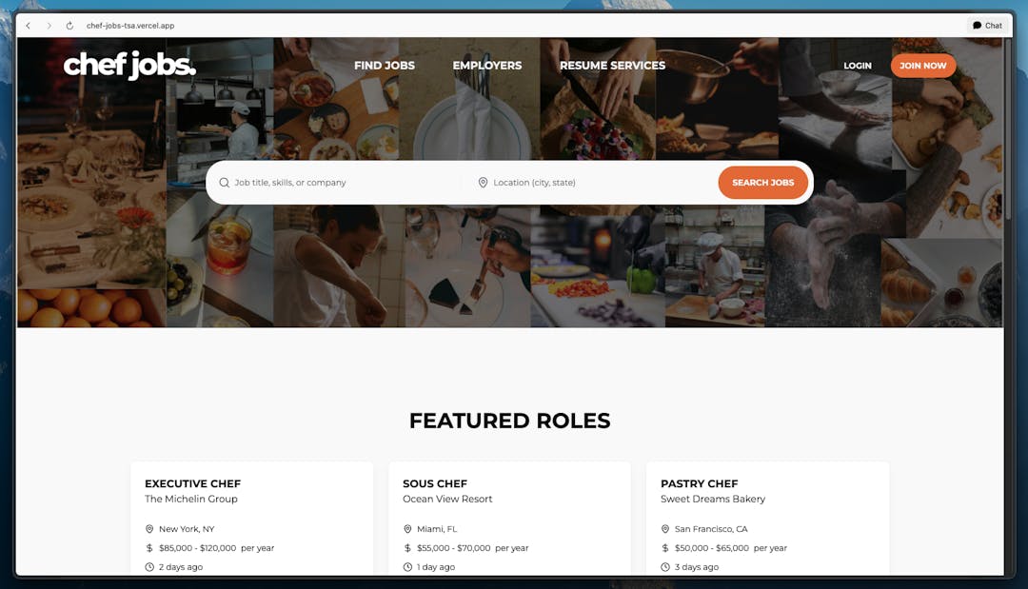
Task: Open the Employers menu item
Action: coord(487,66)
